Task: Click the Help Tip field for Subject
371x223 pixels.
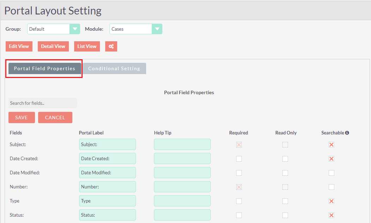Action: pyautogui.click(x=182, y=144)
